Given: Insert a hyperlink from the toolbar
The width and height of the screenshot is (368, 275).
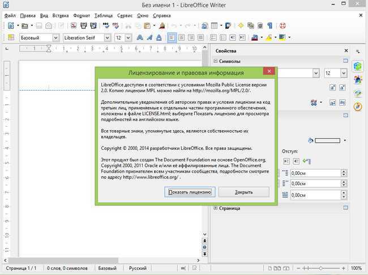Looking at the screenshot, I should [x=204, y=25].
